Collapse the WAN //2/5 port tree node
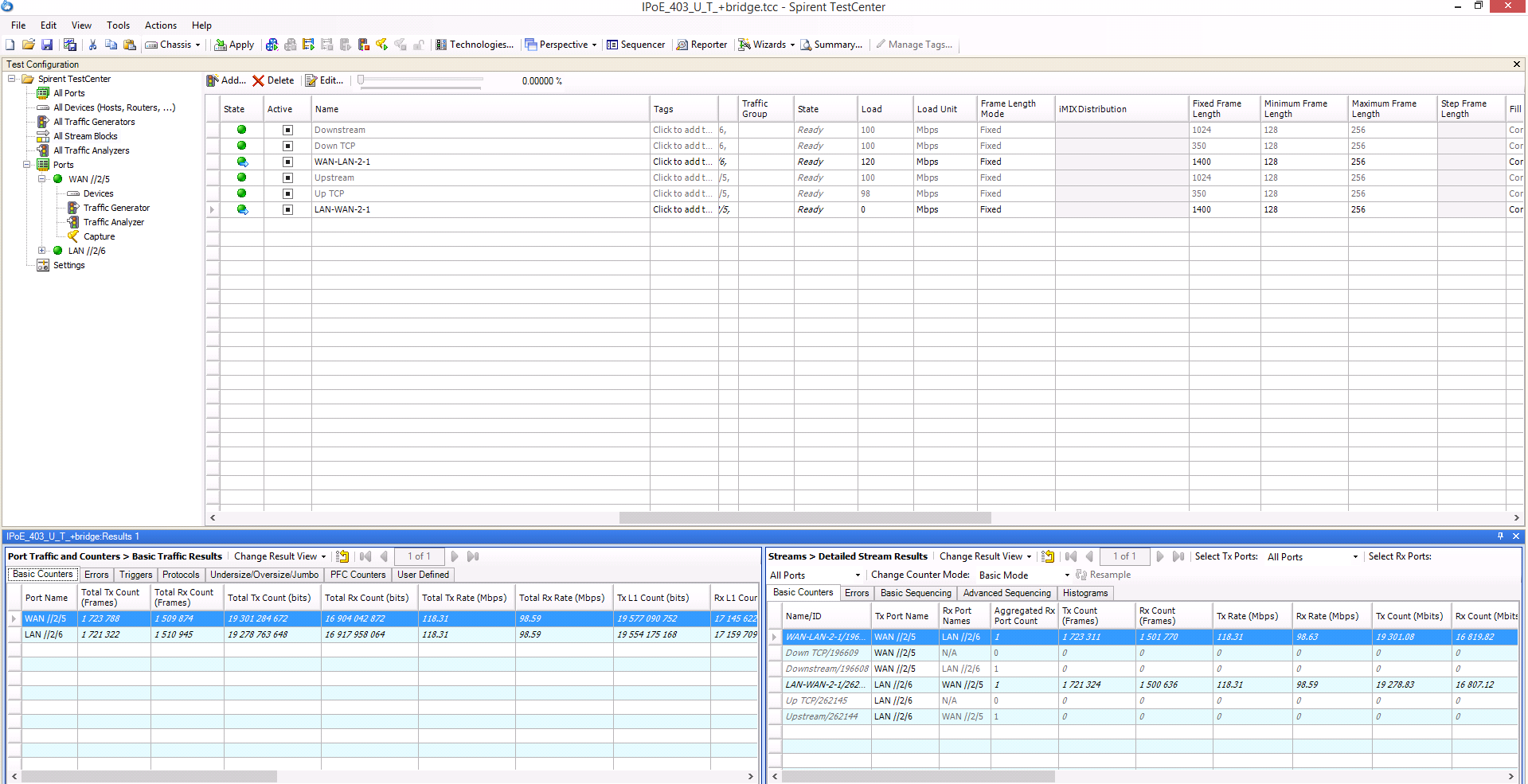 pyautogui.click(x=42, y=179)
